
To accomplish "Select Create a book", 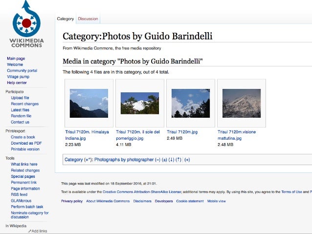I will 23,137.
